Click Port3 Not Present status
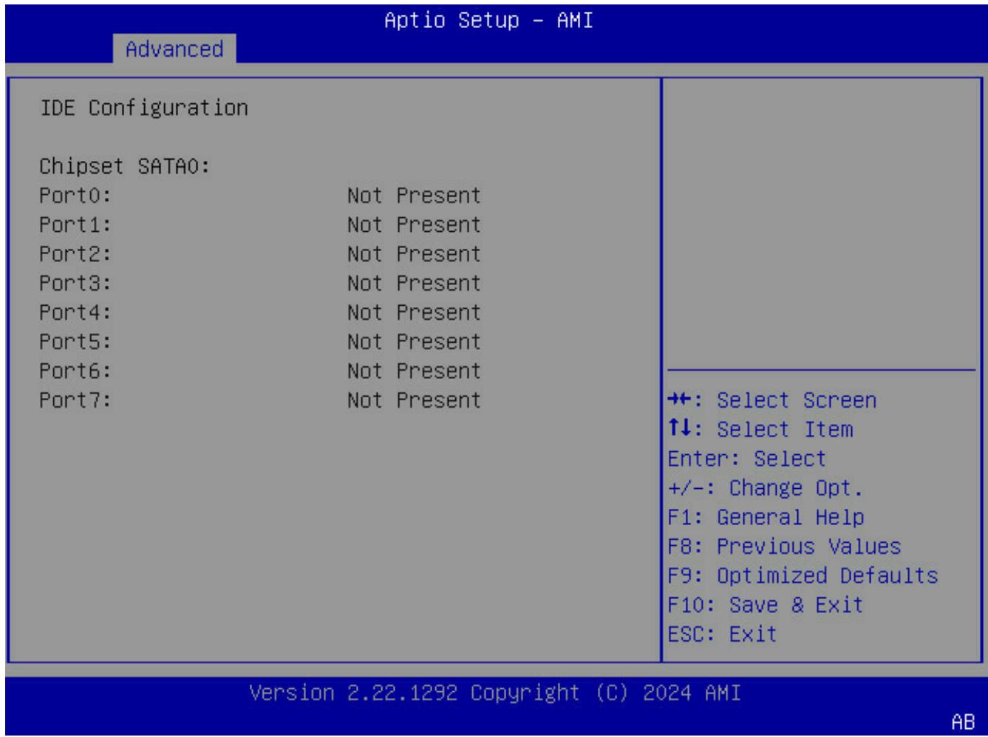 (x=414, y=283)
